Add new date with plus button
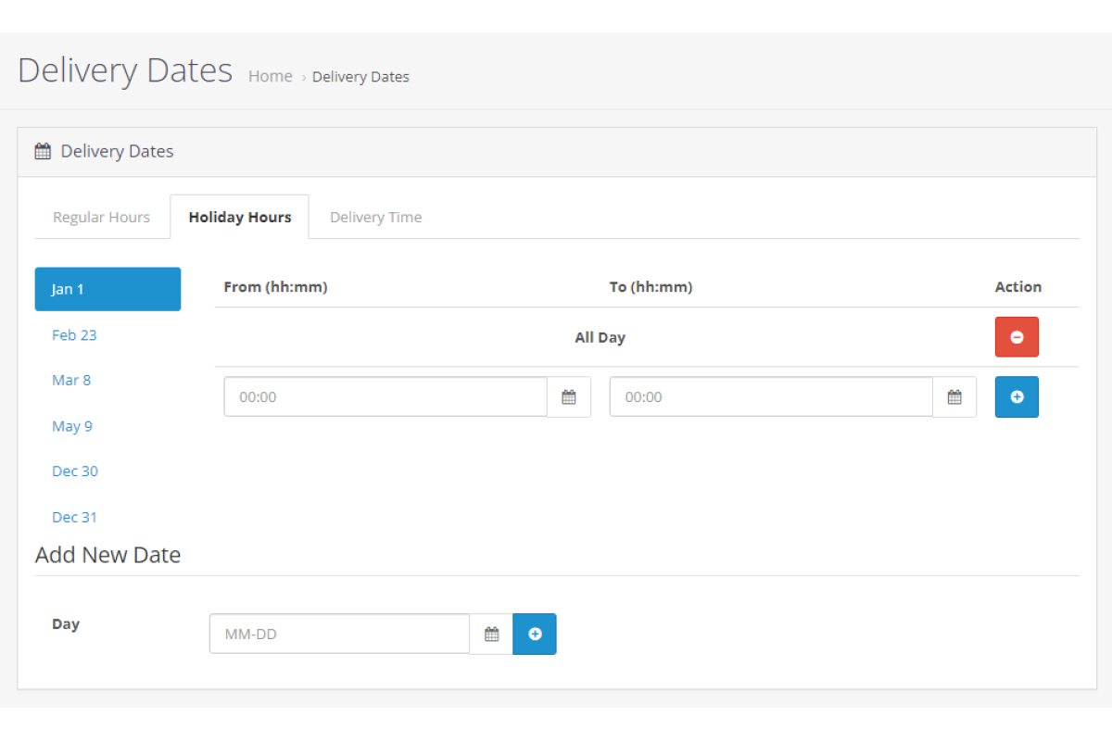This screenshot has height=741, width=1112. pos(535,634)
